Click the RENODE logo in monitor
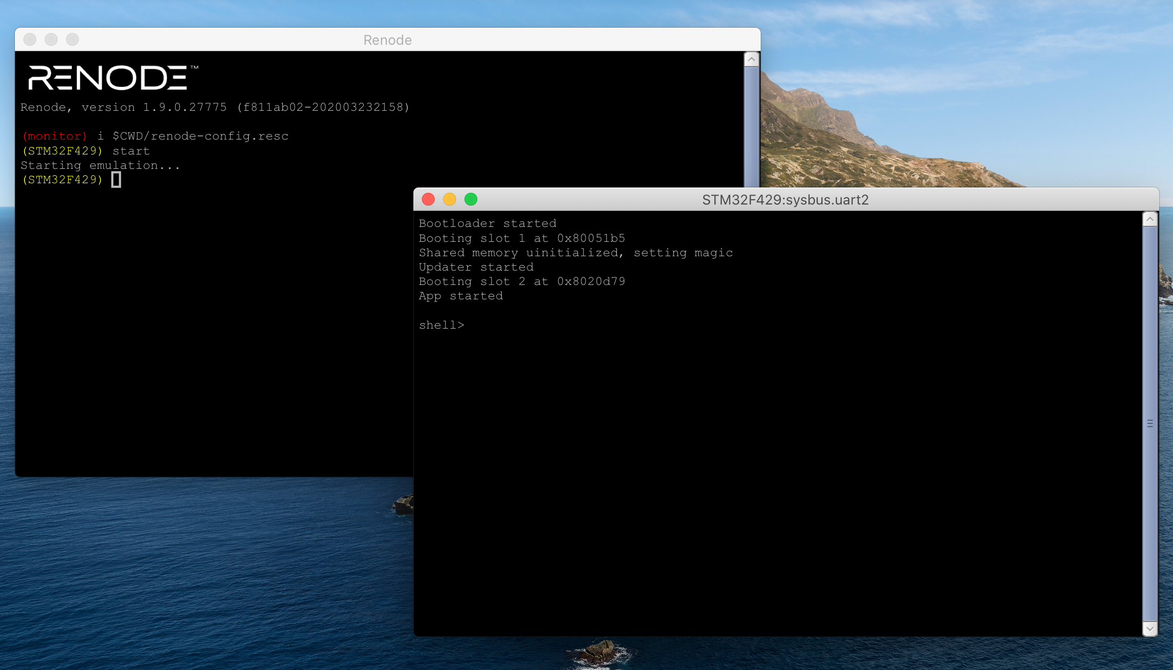1173x670 pixels. 108,78
